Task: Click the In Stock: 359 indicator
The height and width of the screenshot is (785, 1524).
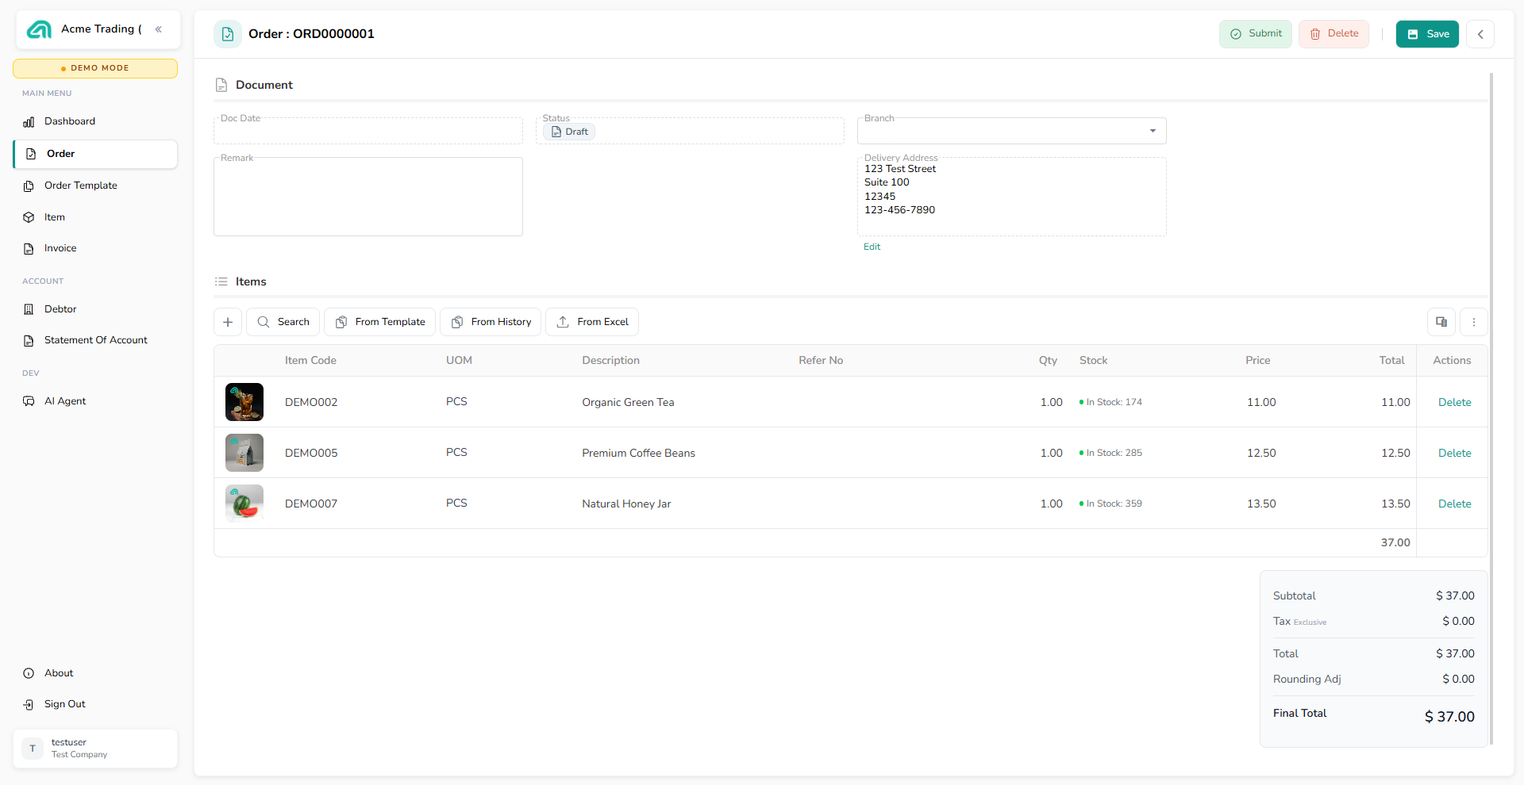Action: click(x=1110, y=504)
